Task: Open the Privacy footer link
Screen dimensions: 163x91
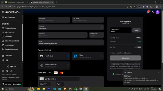Action: (8, 75)
